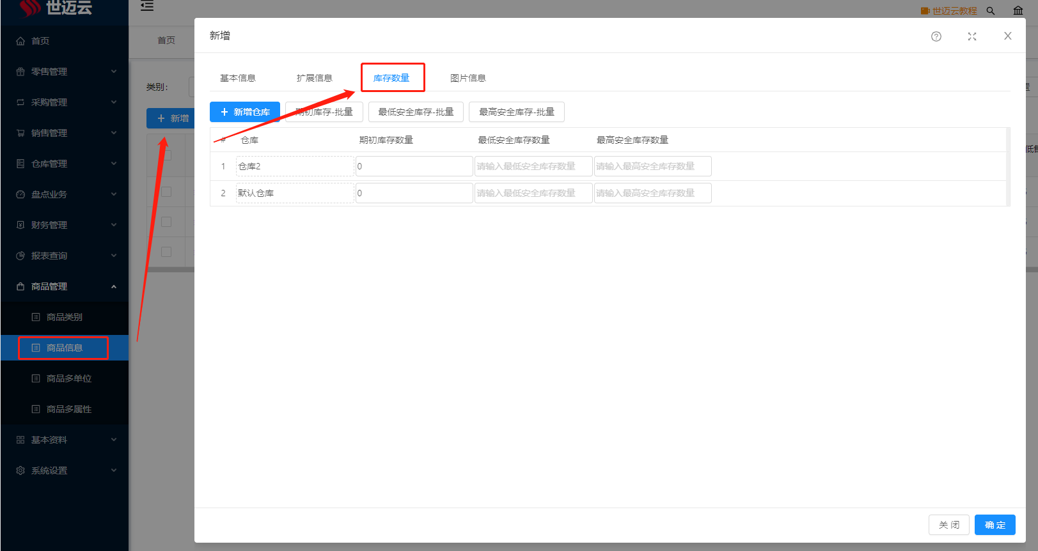Focus 最高安全库存数量 input for 默认仓库
Viewport: 1038px width, 551px height.
tap(653, 193)
